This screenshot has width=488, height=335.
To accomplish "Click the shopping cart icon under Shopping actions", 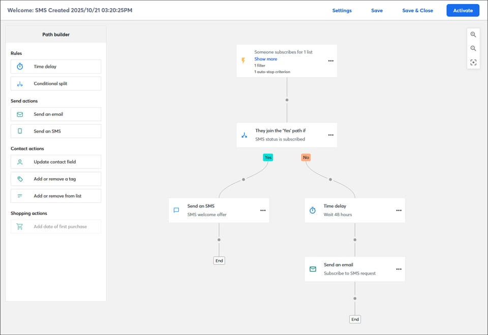I will tap(20, 226).
